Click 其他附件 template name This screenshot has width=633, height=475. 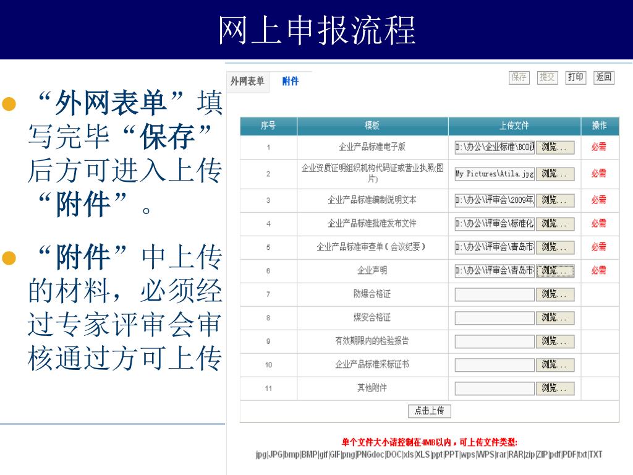click(x=372, y=388)
